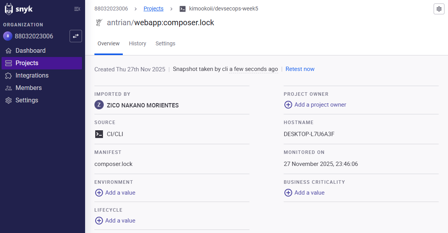Click the breadcrumb terminal icon beside kimookoii/devsecops-week5
Viewport: 448px width, 233px height.
[183, 9]
